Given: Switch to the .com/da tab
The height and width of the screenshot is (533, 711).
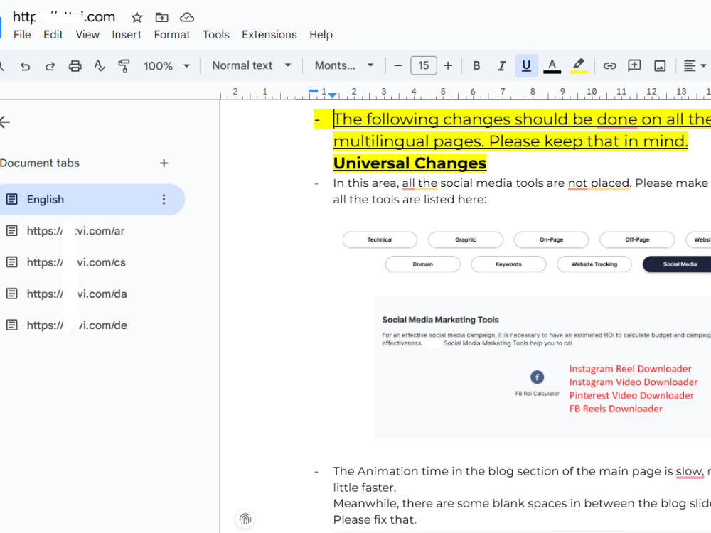Looking at the screenshot, I should [77, 294].
